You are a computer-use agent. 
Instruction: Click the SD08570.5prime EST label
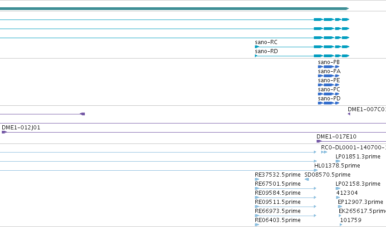(327, 175)
